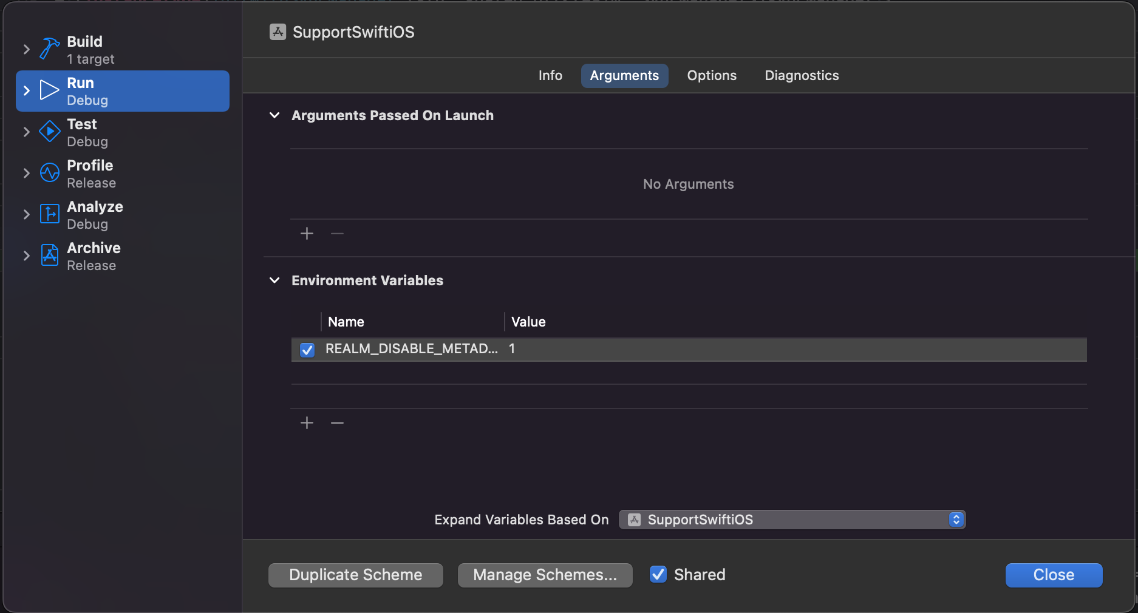Add a launch argument with plus
The height and width of the screenshot is (613, 1138).
point(307,234)
